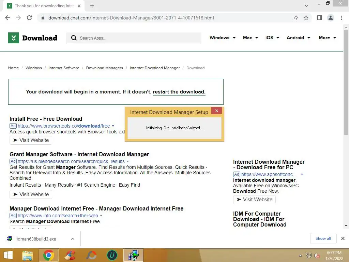Click the network tray icon
The height and width of the screenshot is (262, 349).
(309, 256)
